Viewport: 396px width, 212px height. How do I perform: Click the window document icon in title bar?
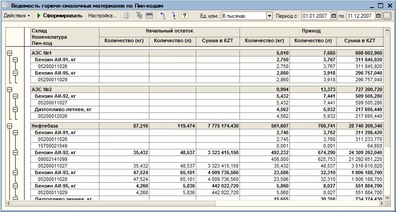tap(5, 5)
